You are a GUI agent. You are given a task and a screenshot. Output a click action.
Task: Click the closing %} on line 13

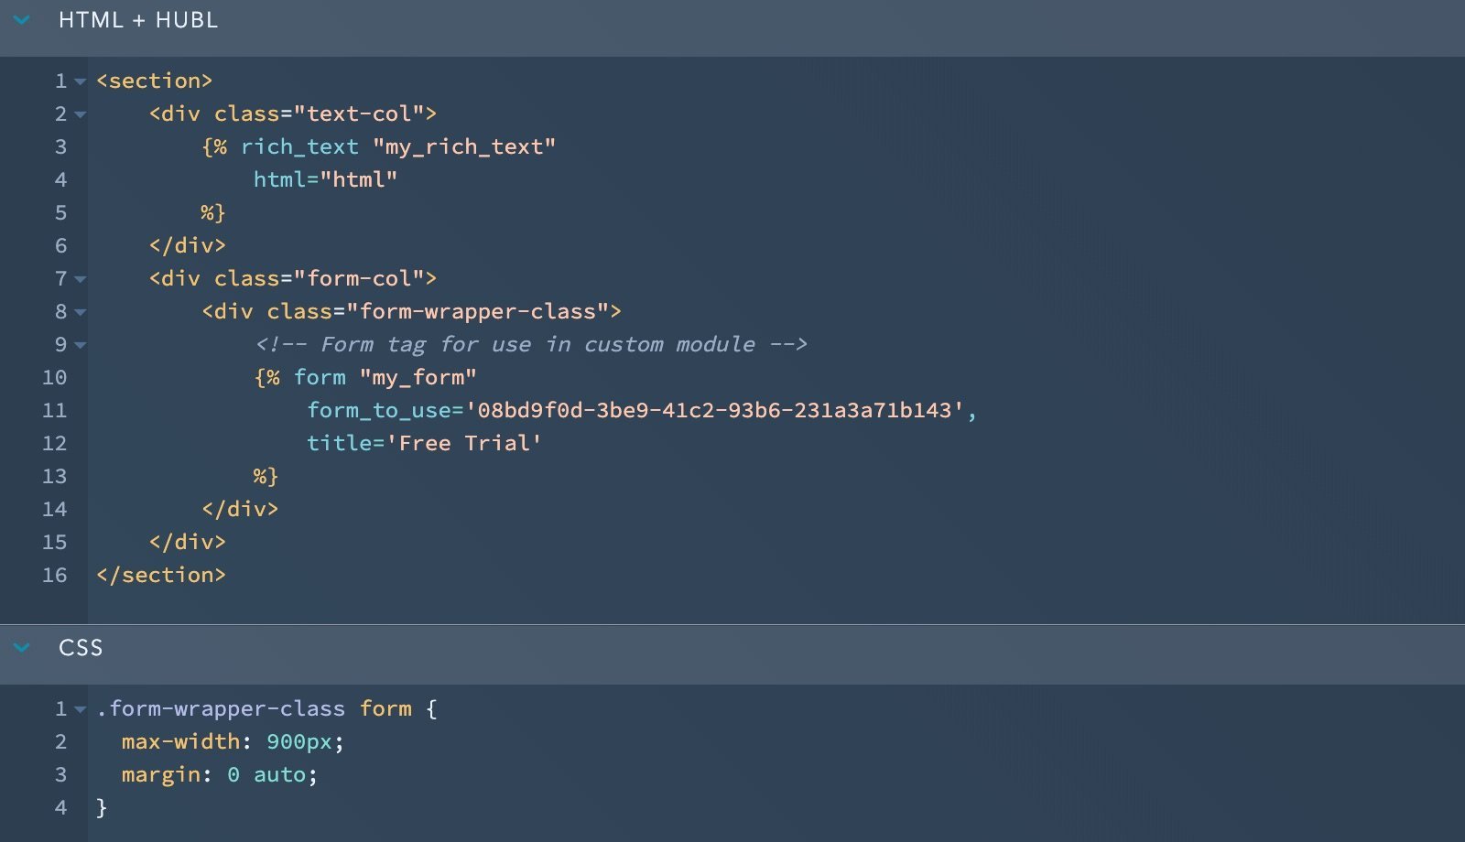point(266,476)
